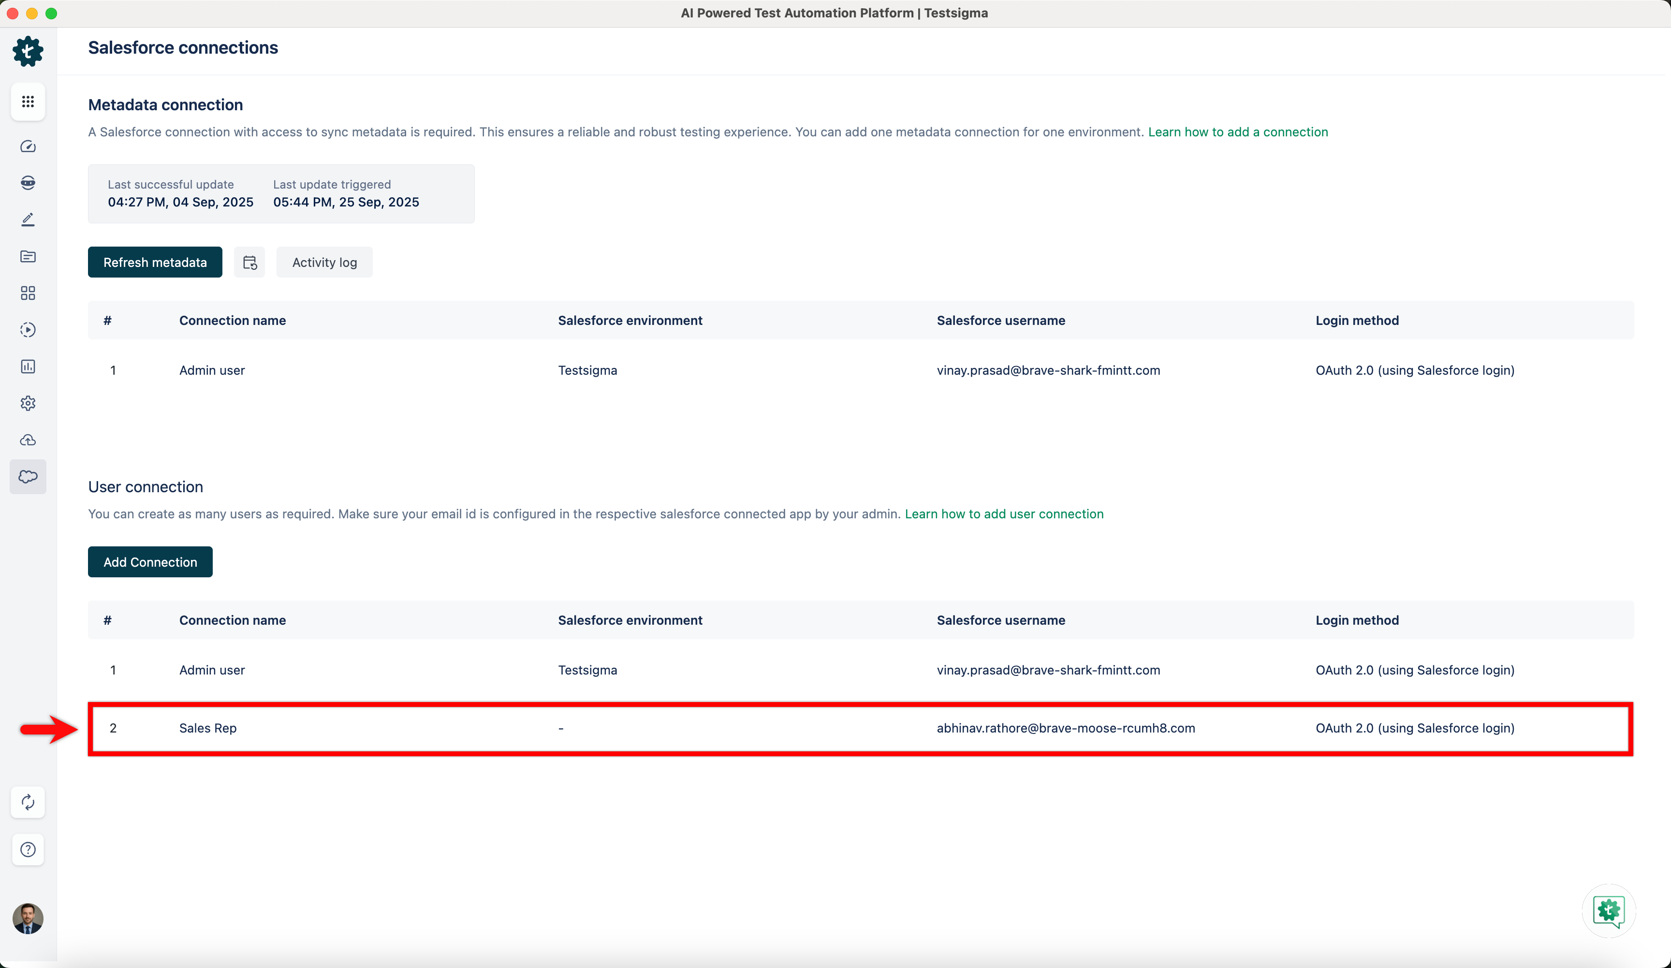Click the user profile avatar
The image size is (1671, 968).
28,918
